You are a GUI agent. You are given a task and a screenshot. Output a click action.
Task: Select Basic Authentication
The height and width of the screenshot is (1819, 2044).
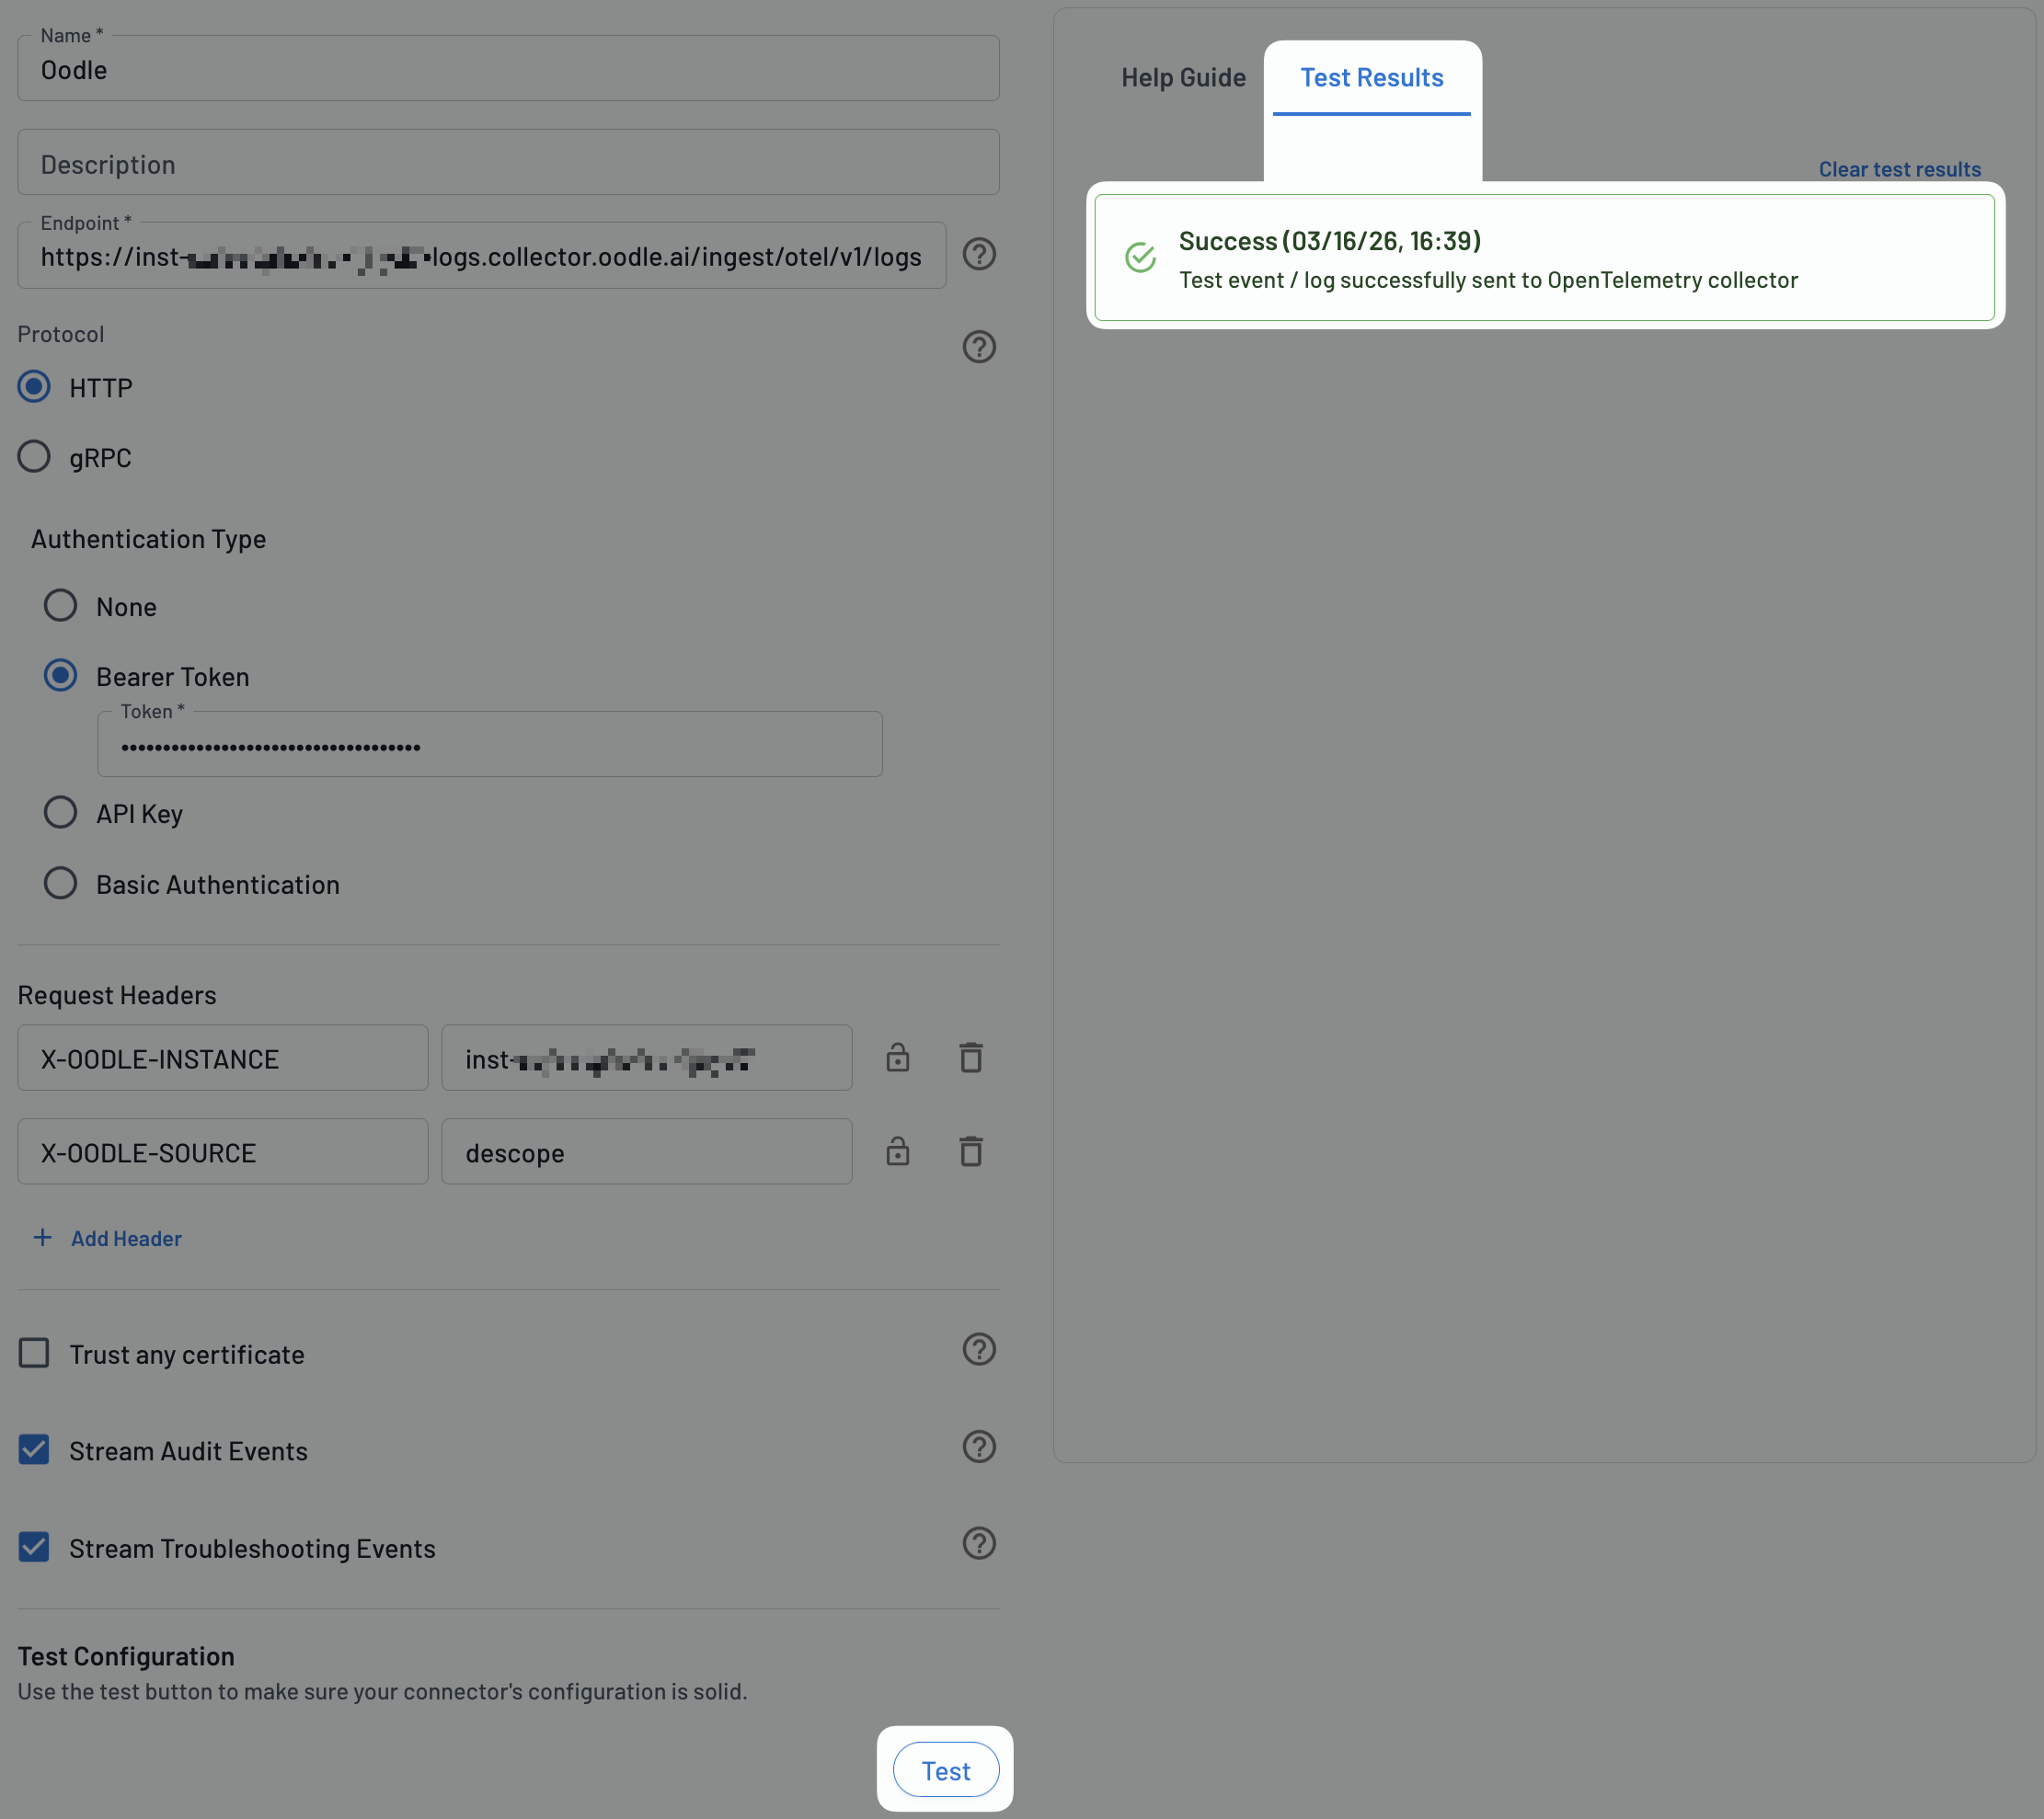60,883
